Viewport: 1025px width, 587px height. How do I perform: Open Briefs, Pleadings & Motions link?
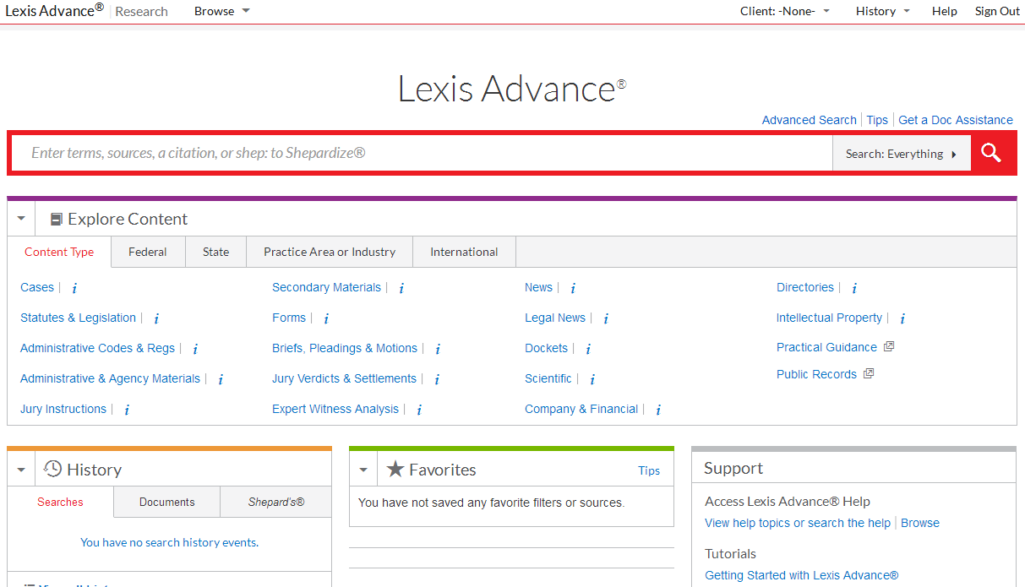[345, 348]
